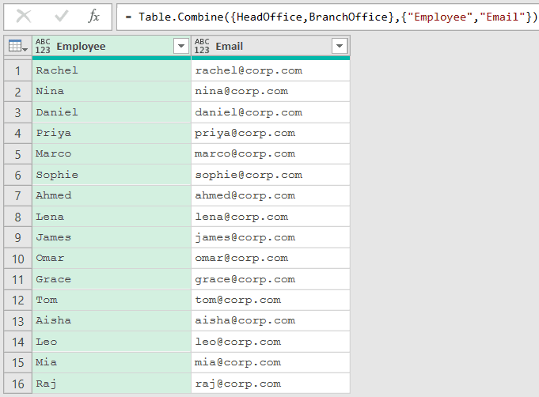Viewport: 539px width, 397px height.
Task: Select the Employee column header
Action: tap(112, 46)
